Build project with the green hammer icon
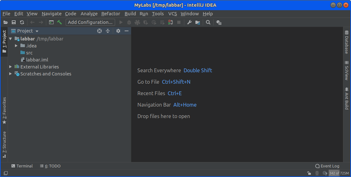 60,22
